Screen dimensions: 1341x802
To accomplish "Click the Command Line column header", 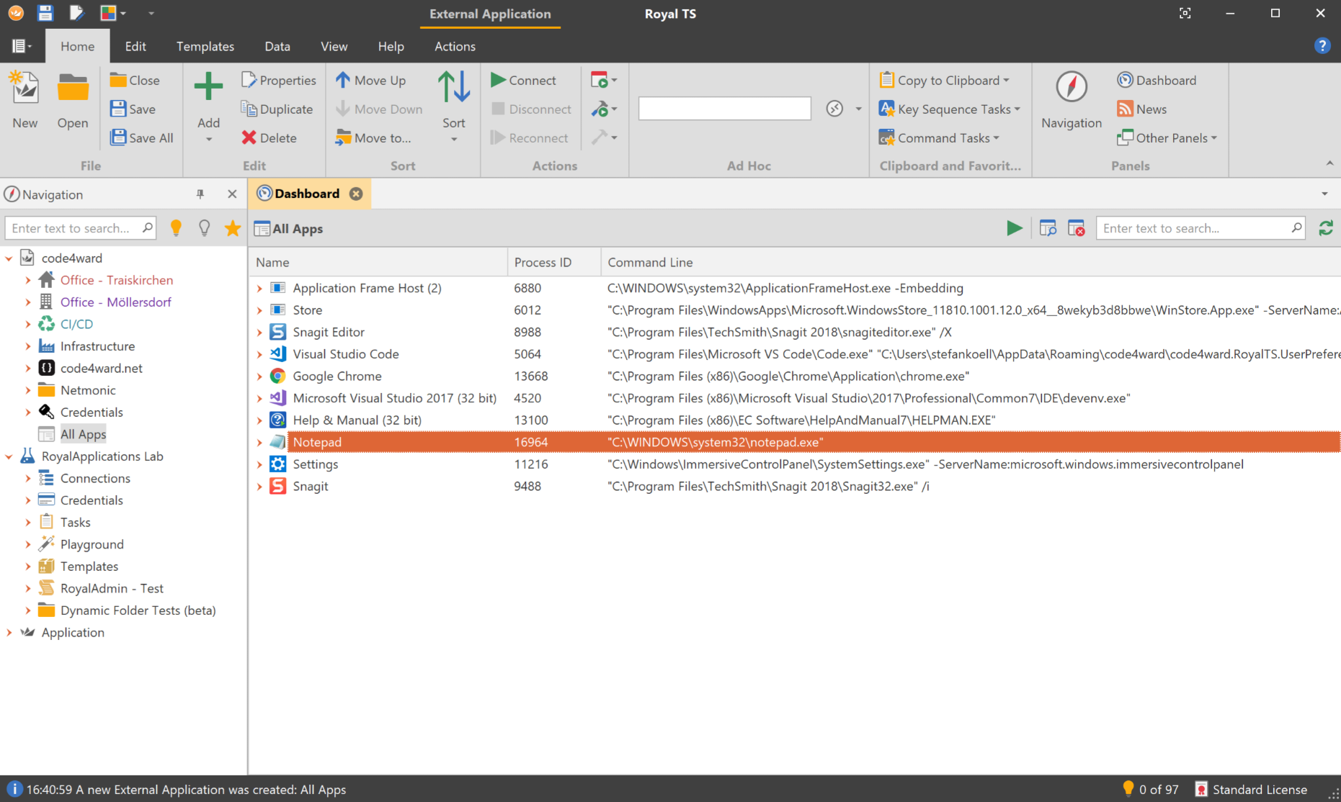I will point(971,262).
